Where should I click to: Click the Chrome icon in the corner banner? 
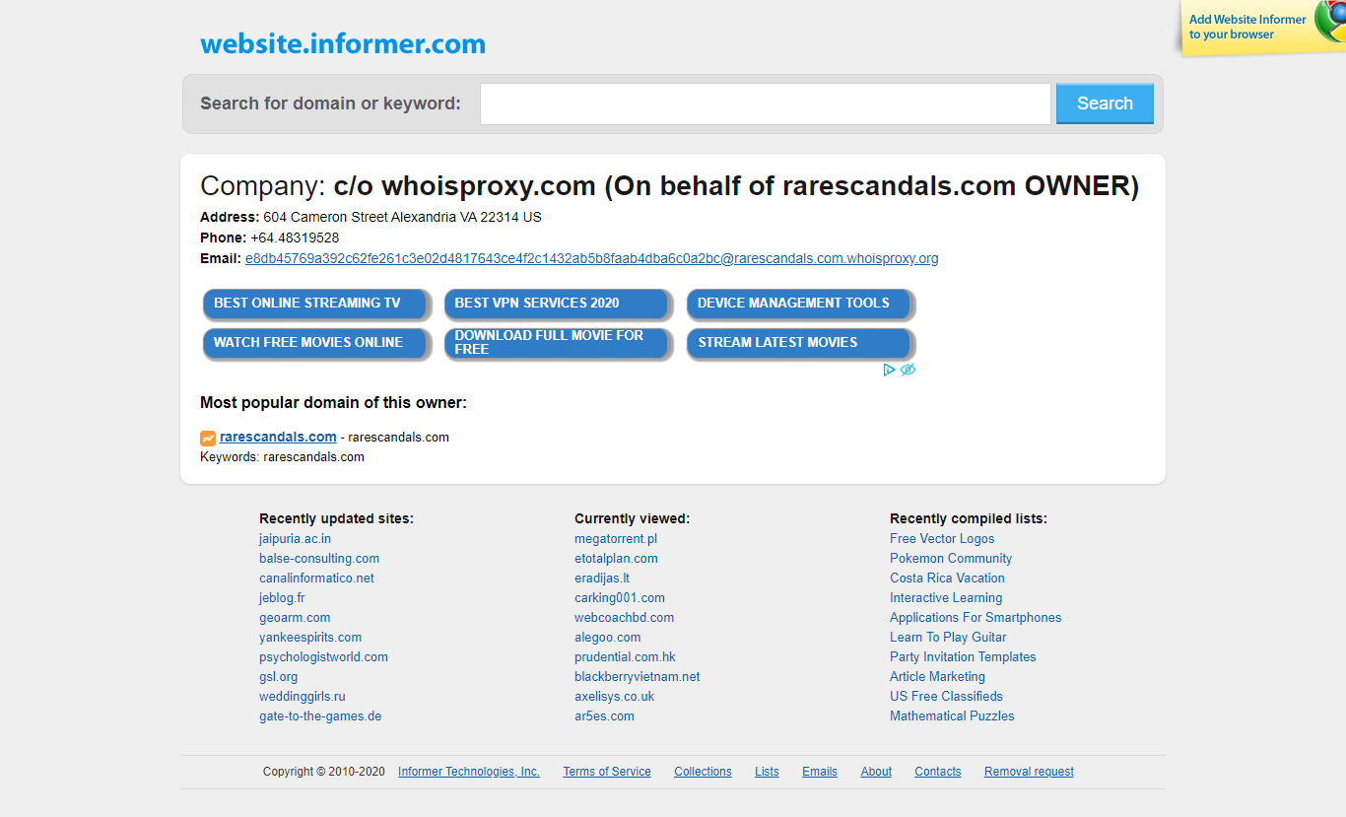tap(1330, 20)
